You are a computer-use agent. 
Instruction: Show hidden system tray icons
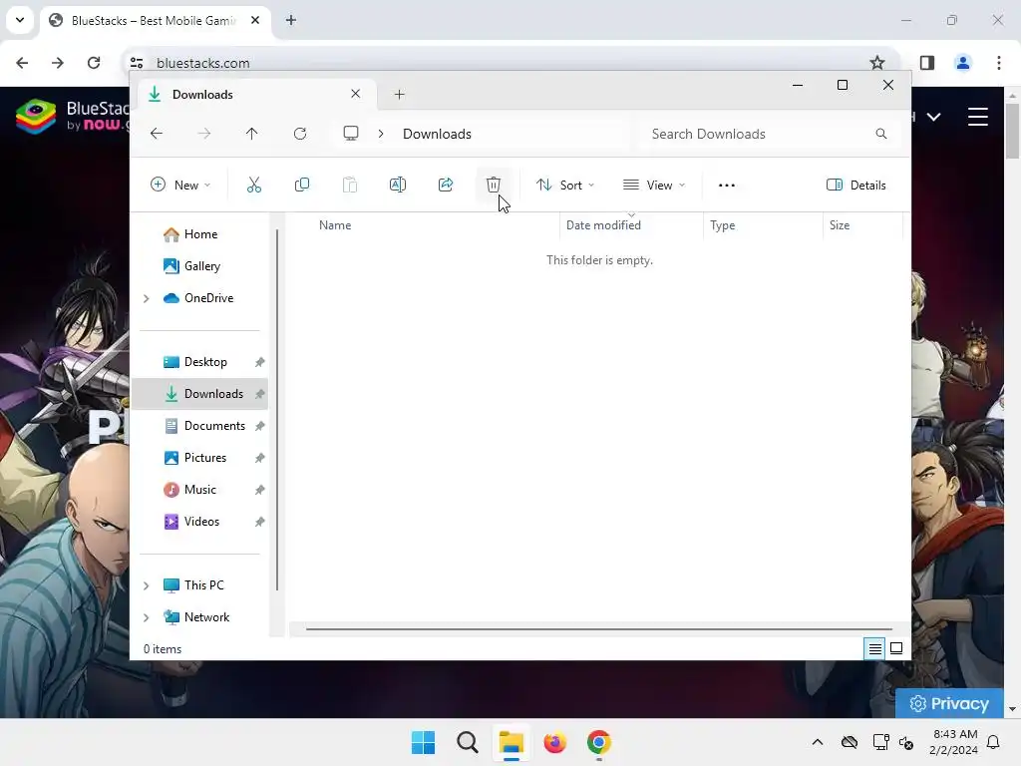pyautogui.click(x=818, y=742)
